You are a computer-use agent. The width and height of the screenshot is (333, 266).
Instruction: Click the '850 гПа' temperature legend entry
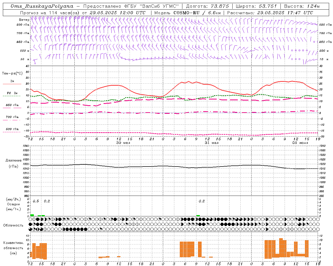point(12,105)
